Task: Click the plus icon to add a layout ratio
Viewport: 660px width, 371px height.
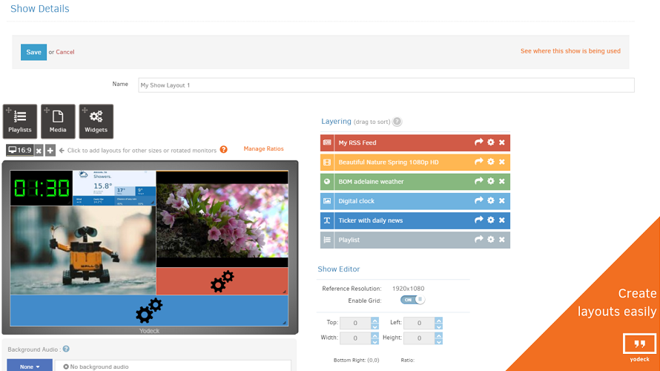Action: tap(50, 150)
